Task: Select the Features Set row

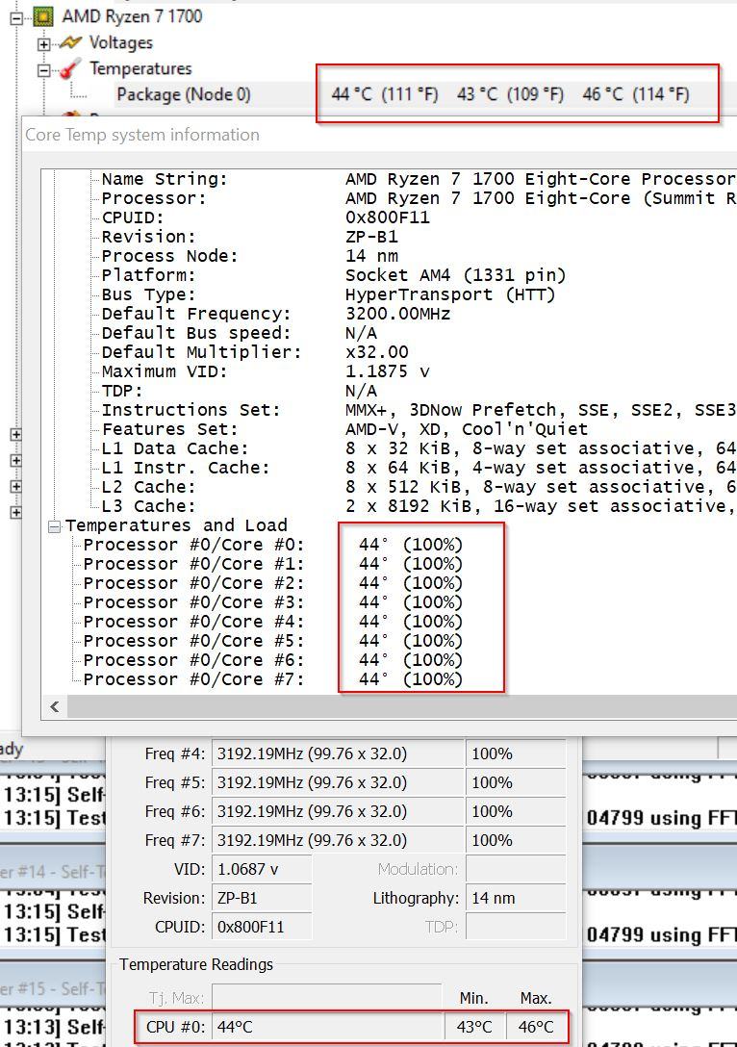Action: (x=344, y=429)
